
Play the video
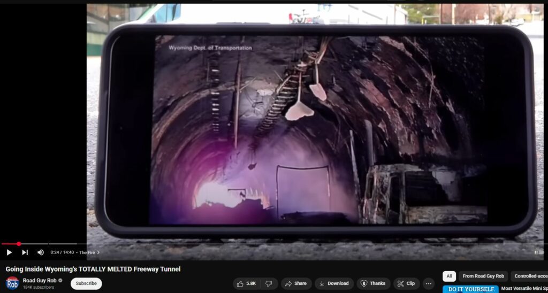9,252
